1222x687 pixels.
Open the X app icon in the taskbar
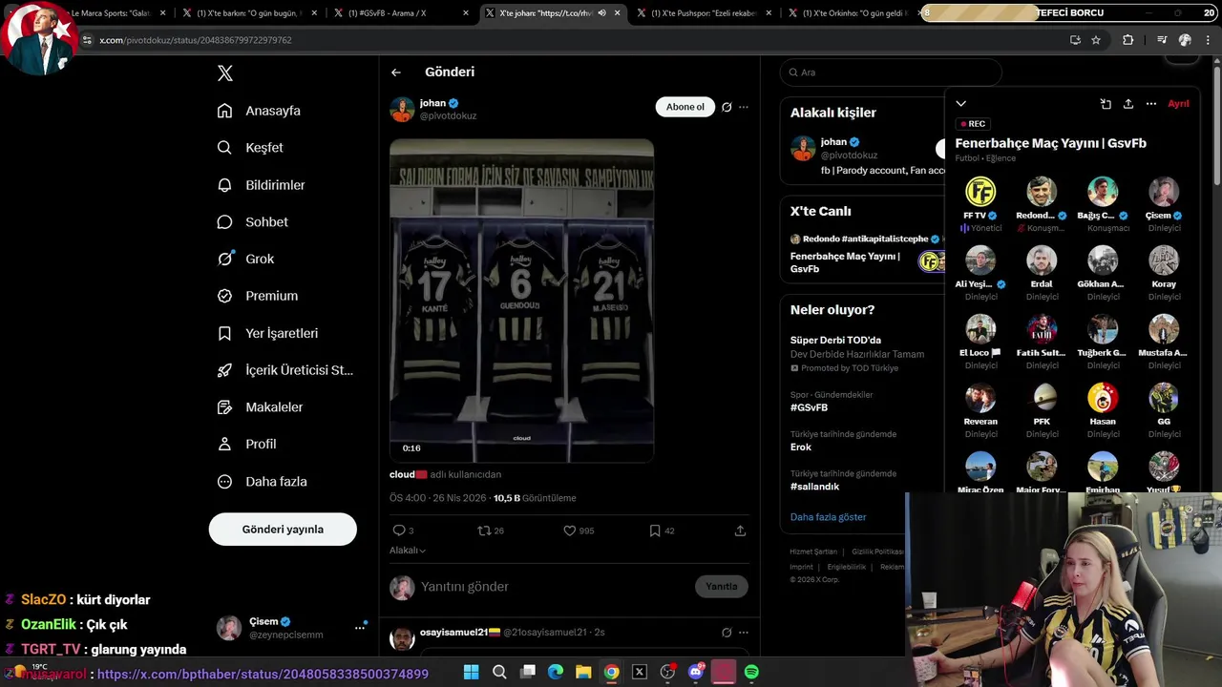tap(640, 673)
